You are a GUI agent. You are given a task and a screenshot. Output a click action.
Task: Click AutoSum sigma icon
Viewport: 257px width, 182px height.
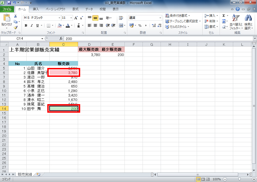(224, 16)
